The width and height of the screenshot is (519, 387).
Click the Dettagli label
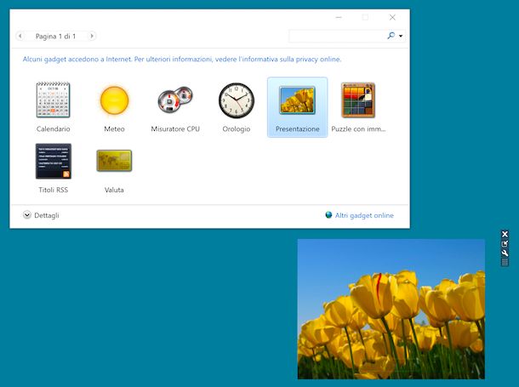tap(47, 215)
